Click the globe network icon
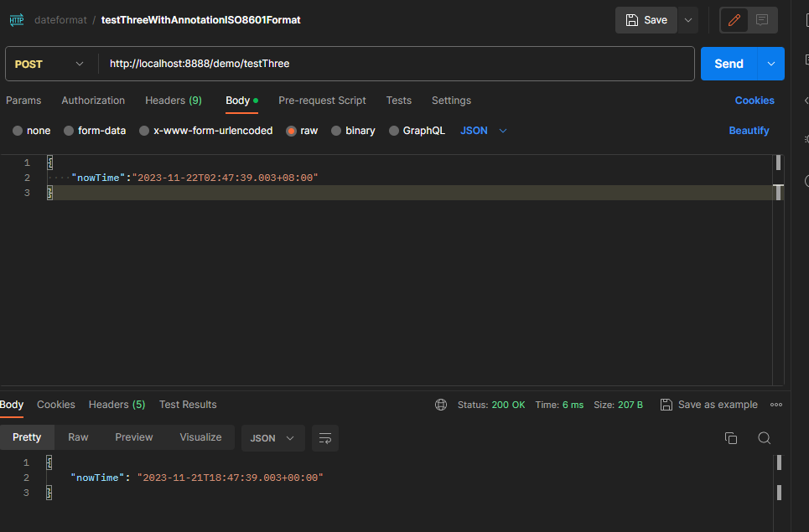Viewport: 809px width, 532px height. [x=441, y=405]
